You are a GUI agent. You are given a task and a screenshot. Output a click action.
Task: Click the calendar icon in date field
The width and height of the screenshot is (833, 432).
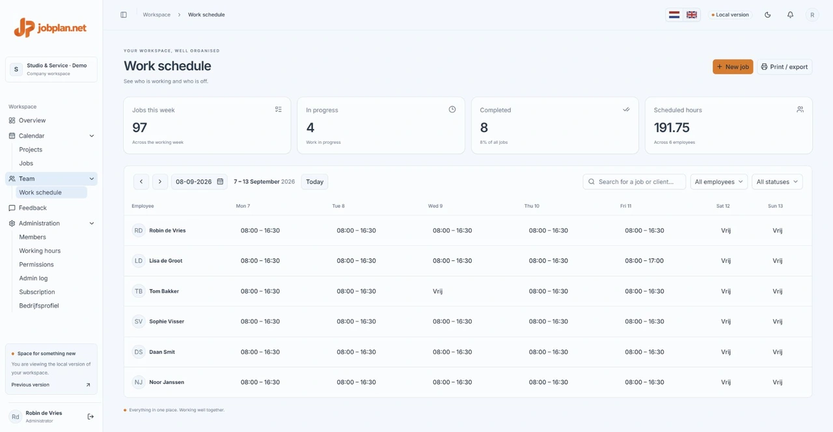[220, 182]
